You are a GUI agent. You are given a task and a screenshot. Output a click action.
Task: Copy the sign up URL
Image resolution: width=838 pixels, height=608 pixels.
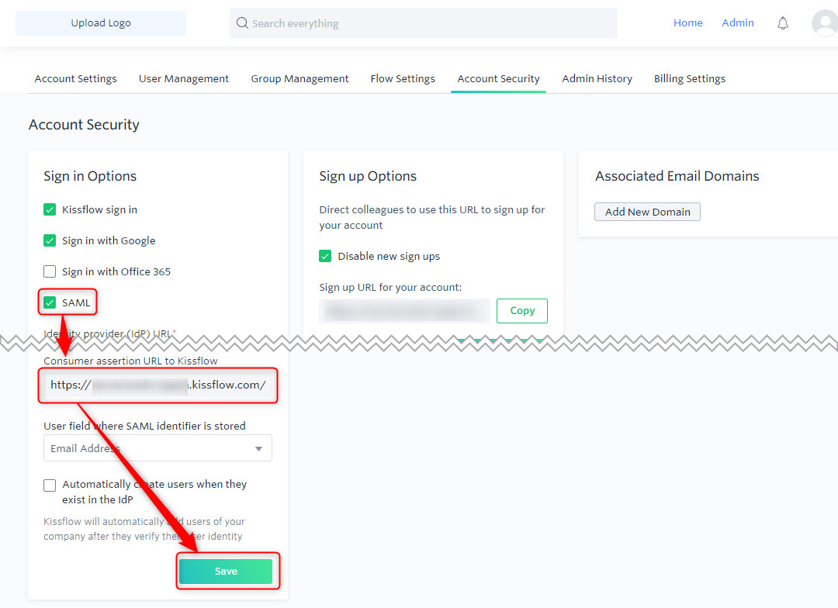click(x=522, y=311)
